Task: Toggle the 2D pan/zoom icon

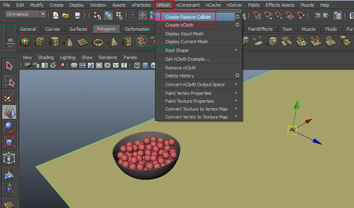Action: click(x=61, y=66)
